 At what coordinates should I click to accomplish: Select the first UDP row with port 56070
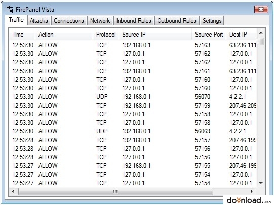[x=133, y=97]
